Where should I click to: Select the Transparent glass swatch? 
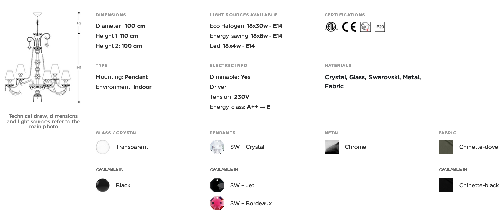[x=103, y=147]
